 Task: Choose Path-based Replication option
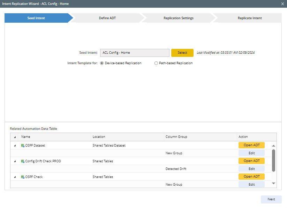point(156,63)
